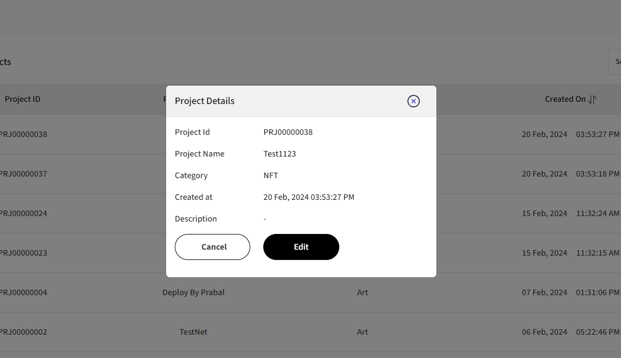Click the black Edit button
621x358 pixels.
(301, 247)
